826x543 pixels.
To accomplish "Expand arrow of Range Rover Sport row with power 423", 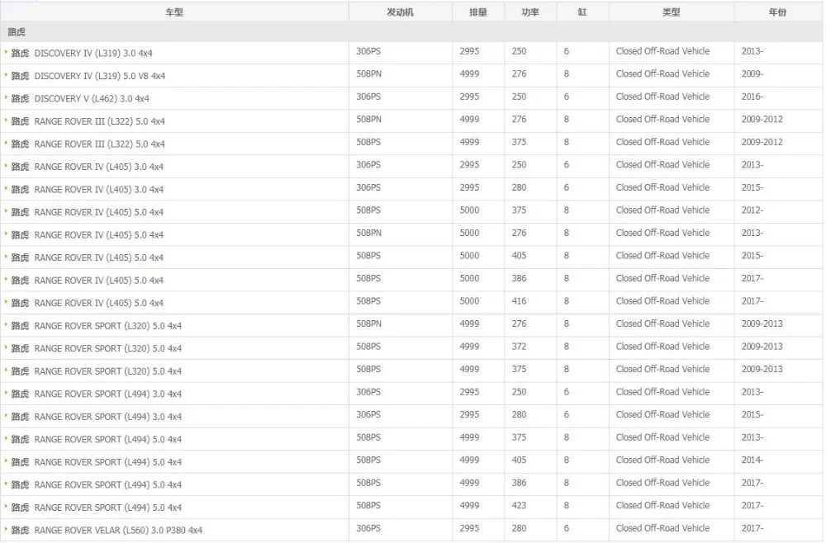I will coord(6,506).
